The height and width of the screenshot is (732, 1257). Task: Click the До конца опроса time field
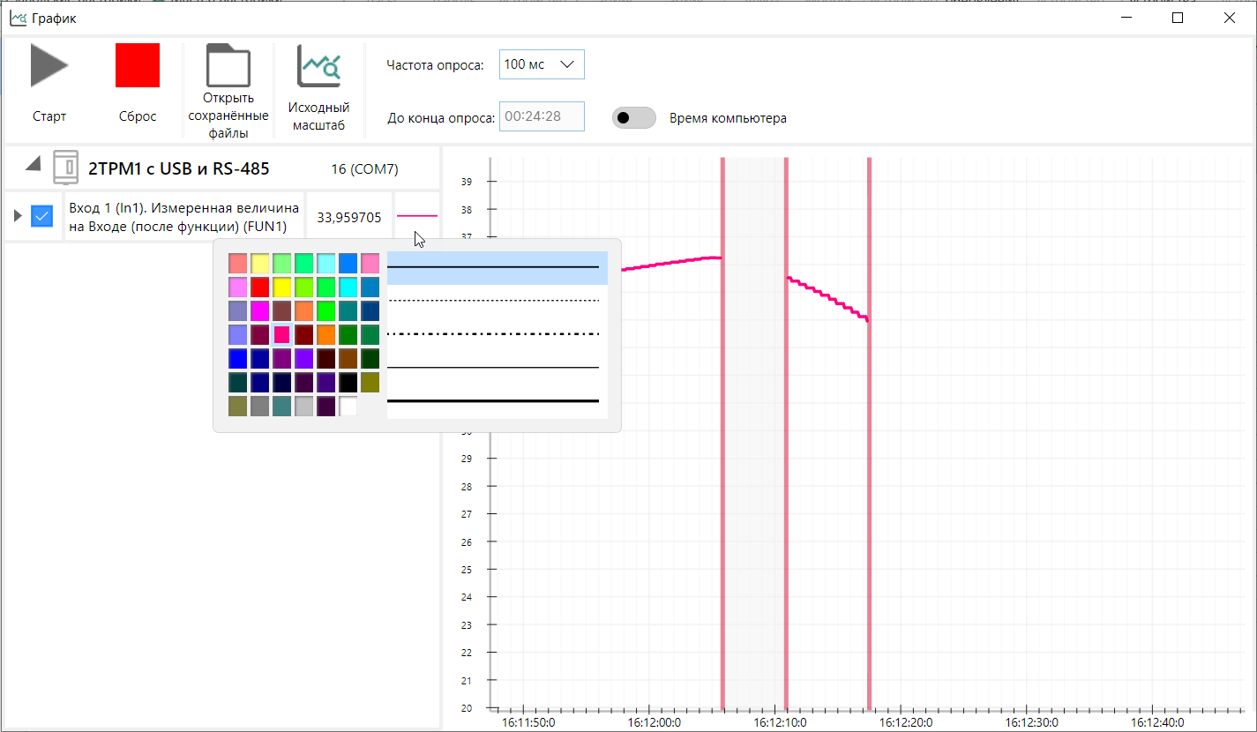click(x=542, y=116)
